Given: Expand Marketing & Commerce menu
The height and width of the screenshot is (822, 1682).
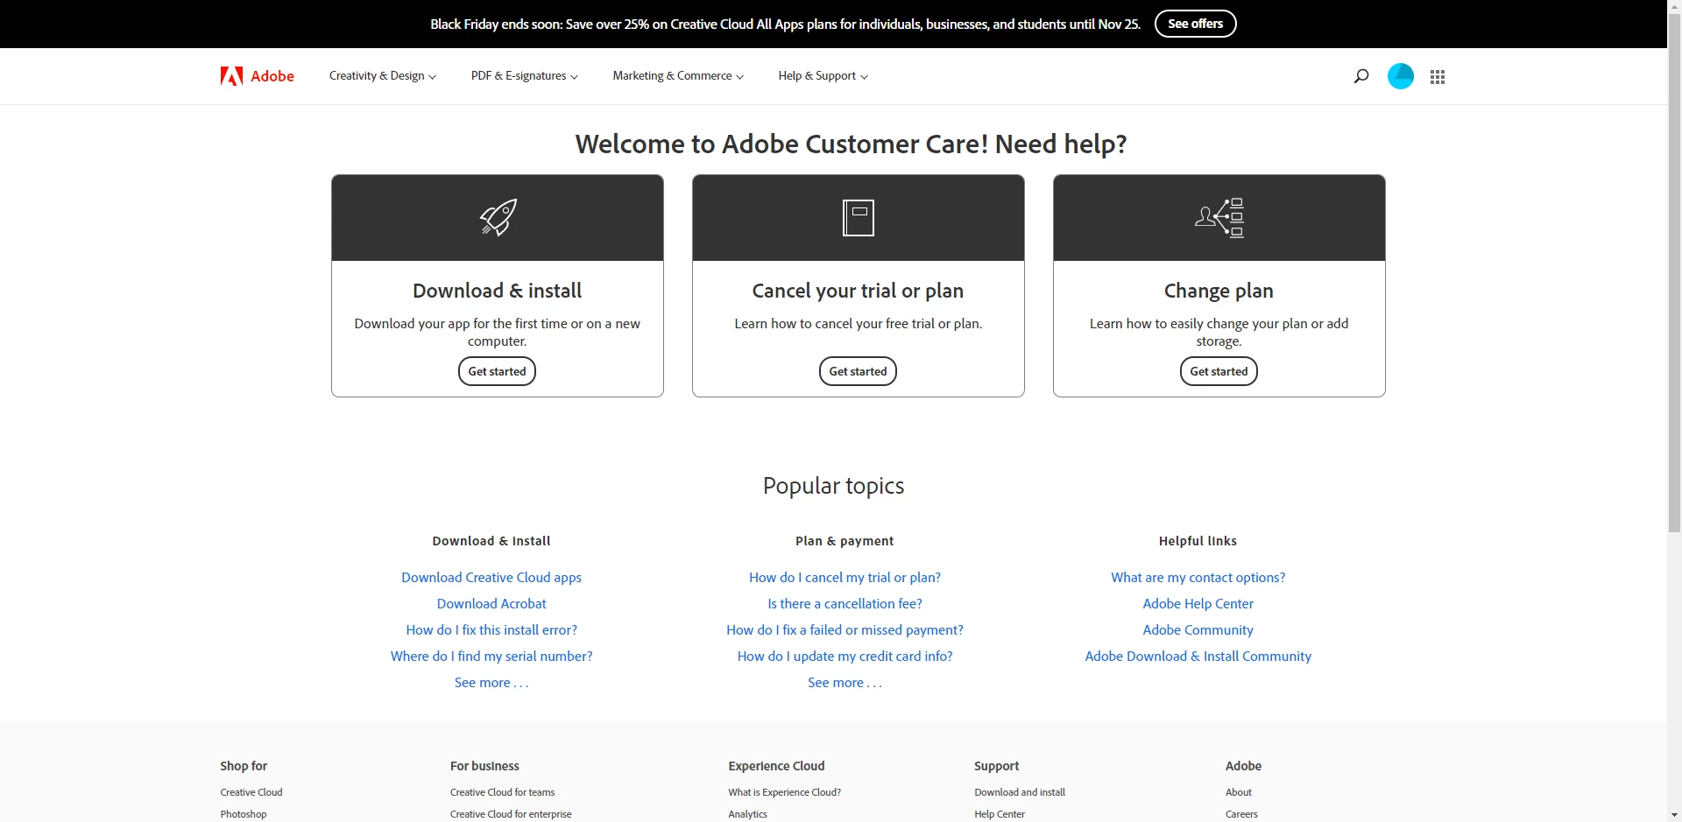Looking at the screenshot, I should [678, 76].
